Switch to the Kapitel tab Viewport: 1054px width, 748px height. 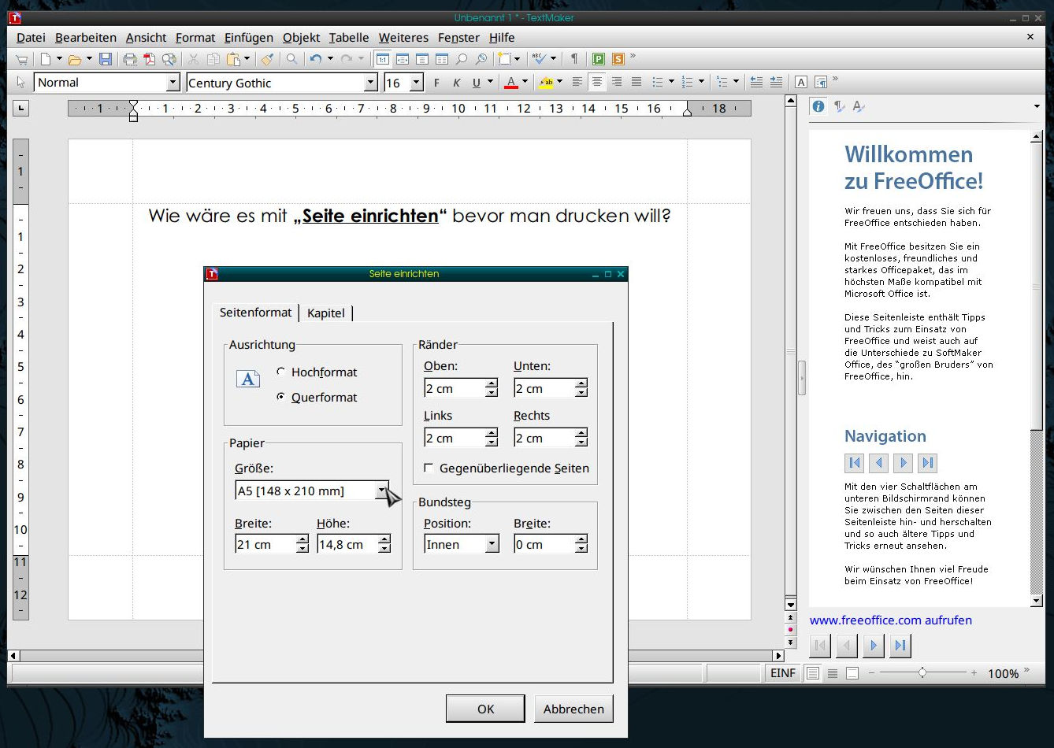pos(326,313)
